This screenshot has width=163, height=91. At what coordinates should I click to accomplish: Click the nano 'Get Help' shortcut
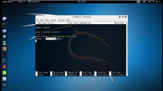[43, 73]
